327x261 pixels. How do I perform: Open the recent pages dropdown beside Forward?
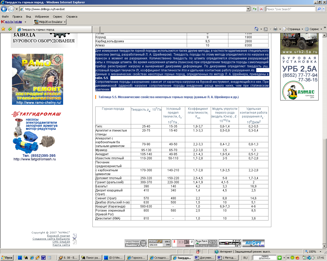17,9
